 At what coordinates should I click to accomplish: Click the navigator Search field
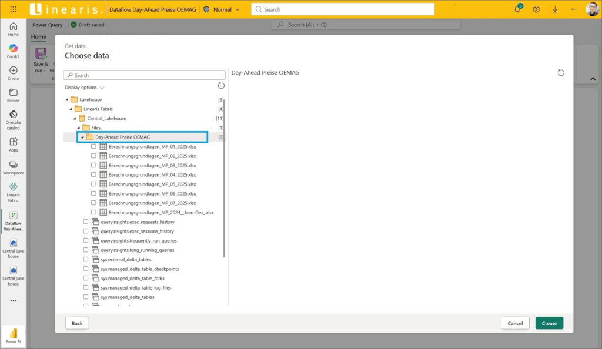pos(145,75)
